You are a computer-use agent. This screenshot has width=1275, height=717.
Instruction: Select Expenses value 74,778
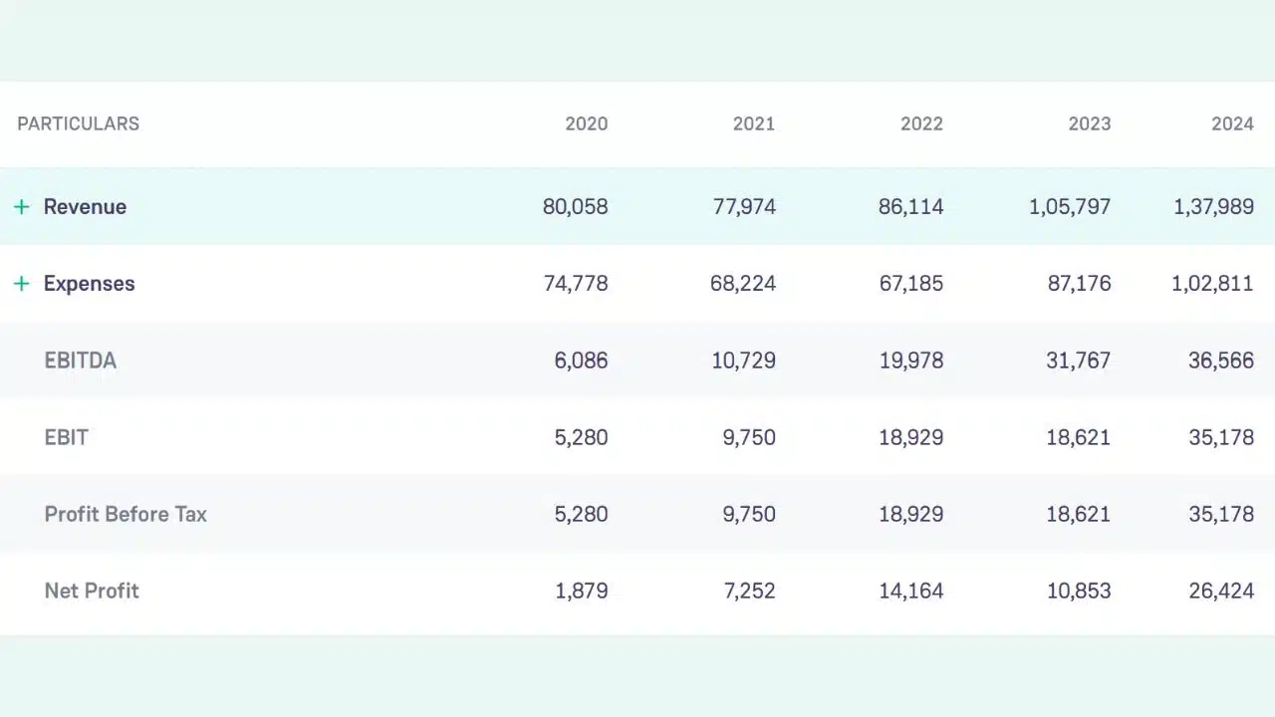576,284
